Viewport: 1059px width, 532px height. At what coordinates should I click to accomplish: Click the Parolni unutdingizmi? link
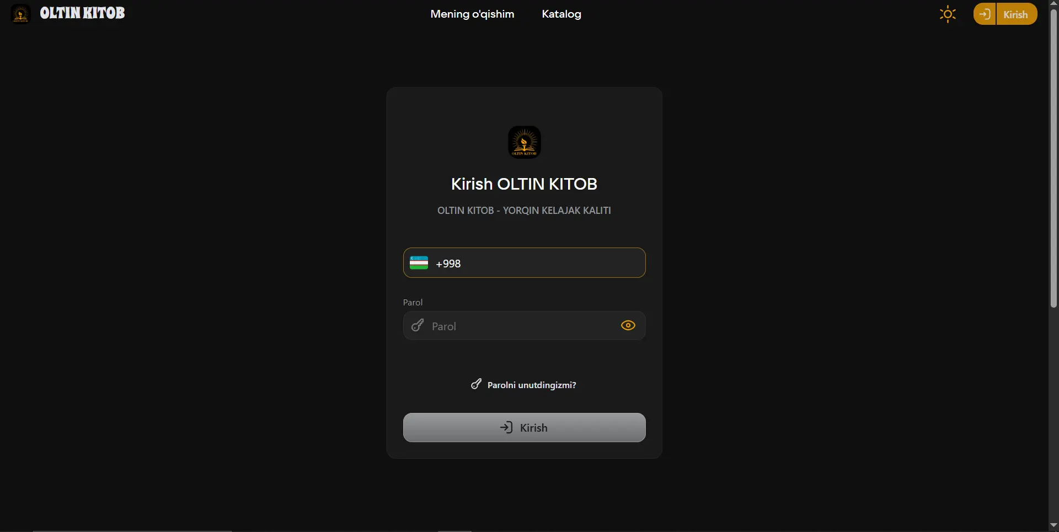(x=532, y=385)
